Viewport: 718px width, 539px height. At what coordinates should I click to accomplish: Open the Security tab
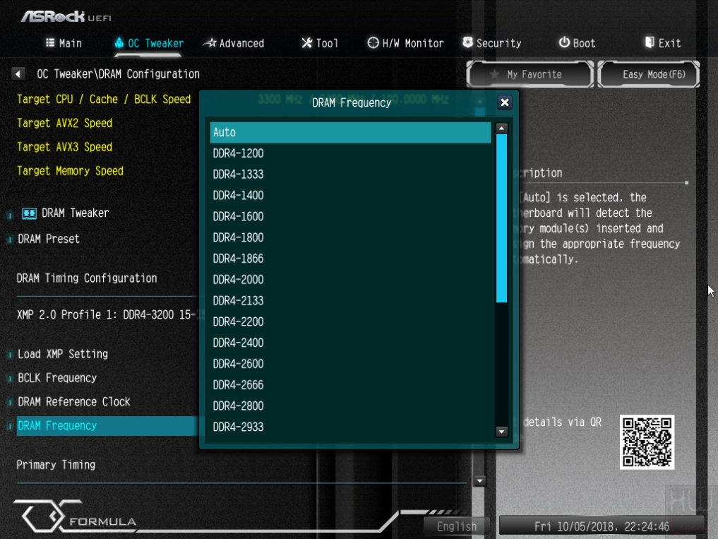coord(492,43)
